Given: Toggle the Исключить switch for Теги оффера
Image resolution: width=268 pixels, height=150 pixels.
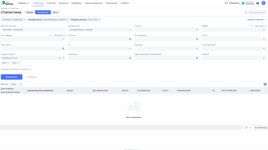Looking at the screenshot, I should click(51, 35).
